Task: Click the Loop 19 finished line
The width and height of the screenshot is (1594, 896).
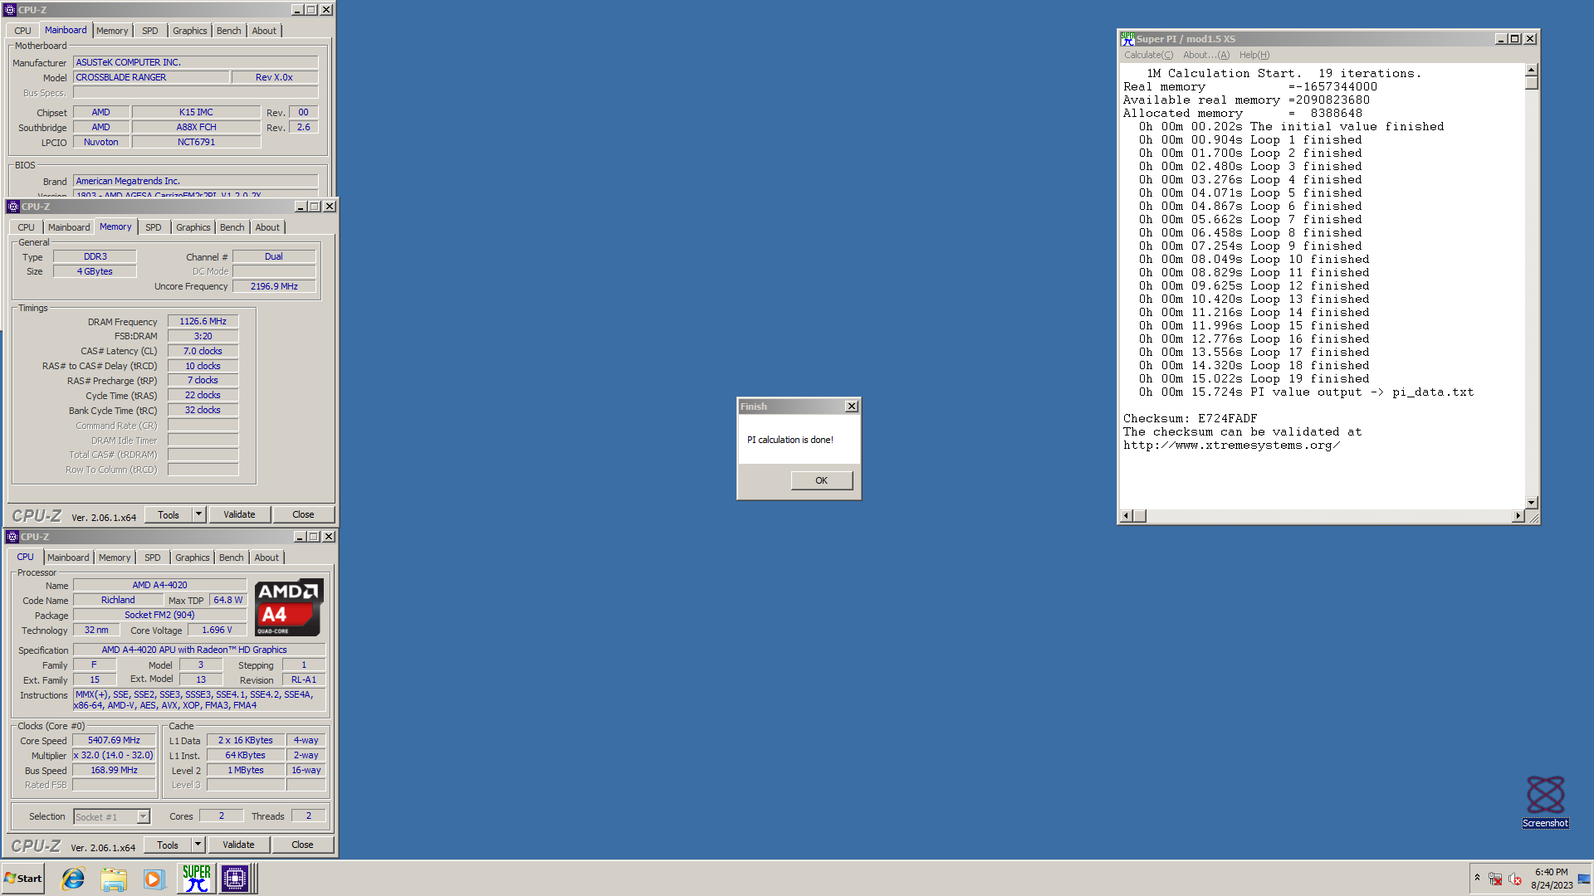Action: (1254, 378)
